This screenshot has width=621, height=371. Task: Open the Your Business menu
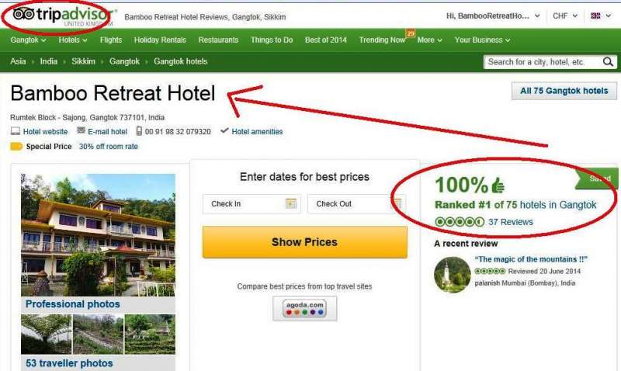(482, 40)
